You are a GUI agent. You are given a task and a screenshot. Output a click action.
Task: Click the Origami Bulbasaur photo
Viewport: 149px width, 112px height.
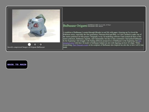36,26
